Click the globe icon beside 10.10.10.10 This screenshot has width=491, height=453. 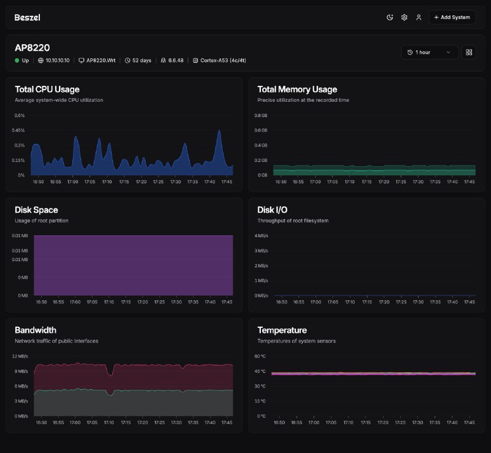click(x=41, y=60)
